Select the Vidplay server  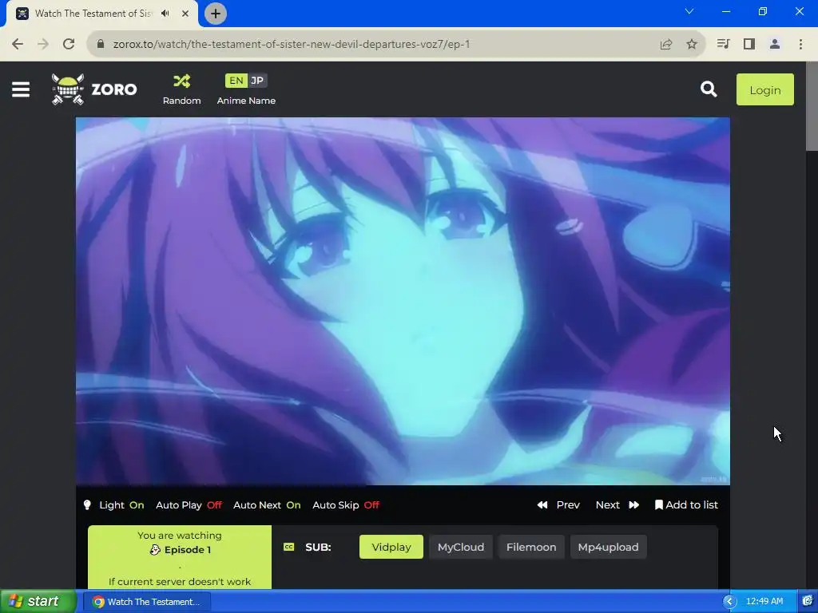pyautogui.click(x=391, y=547)
